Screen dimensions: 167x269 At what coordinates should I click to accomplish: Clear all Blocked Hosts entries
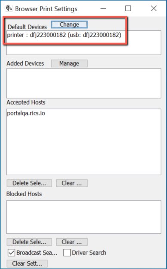coord(72,242)
